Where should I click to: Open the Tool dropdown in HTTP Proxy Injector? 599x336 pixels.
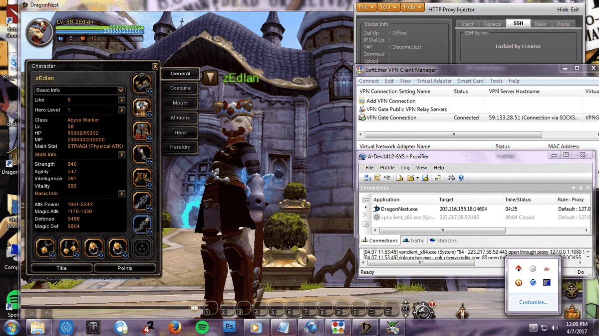pyautogui.click(x=389, y=7)
